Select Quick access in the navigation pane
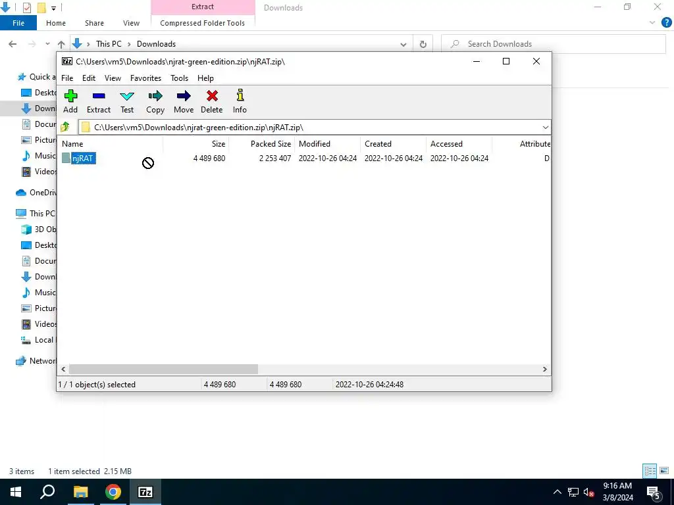Image resolution: width=674 pixels, height=505 pixels. point(37,77)
